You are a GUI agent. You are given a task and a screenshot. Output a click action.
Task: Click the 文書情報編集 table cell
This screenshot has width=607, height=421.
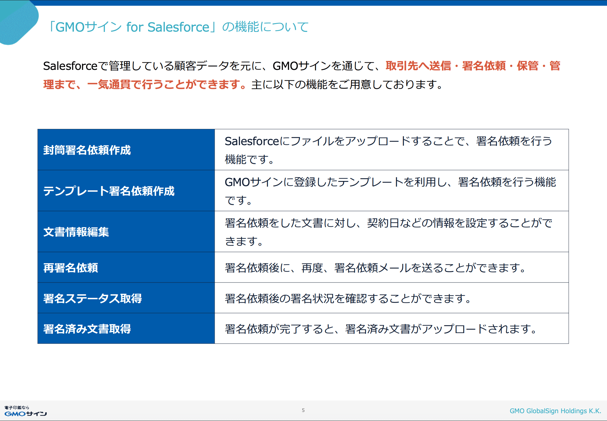(76, 232)
